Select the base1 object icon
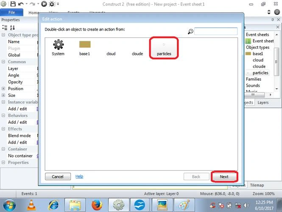This screenshot has width=282, height=212. click(85, 47)
